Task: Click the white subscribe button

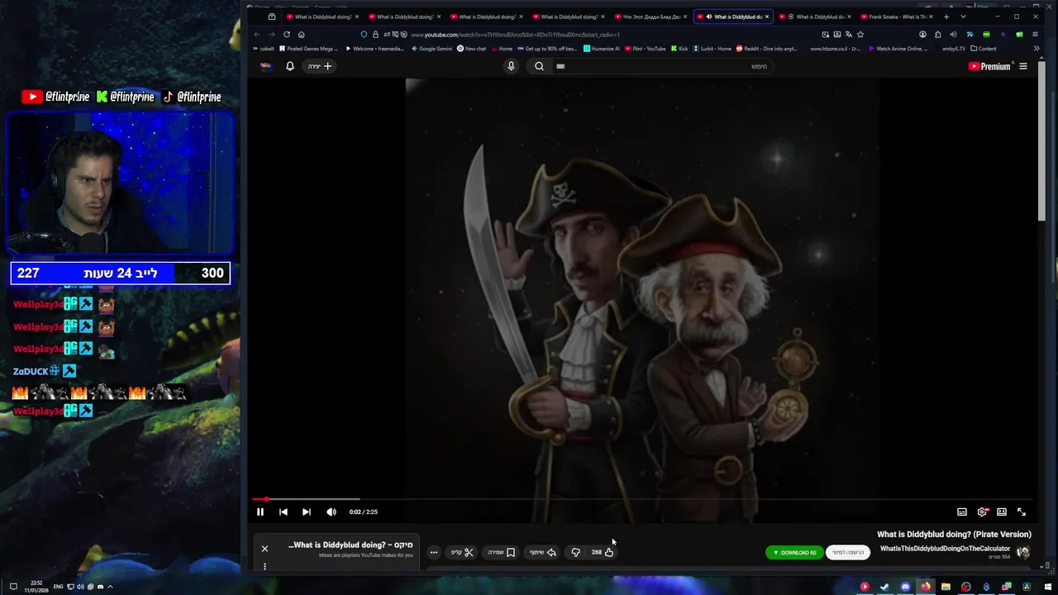Action: (848, 553)
